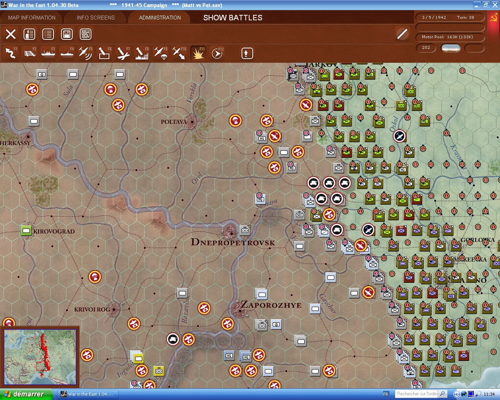500x400 pixels.
Task: Click the up-arrow toolbar button
Action: point(247,53)
